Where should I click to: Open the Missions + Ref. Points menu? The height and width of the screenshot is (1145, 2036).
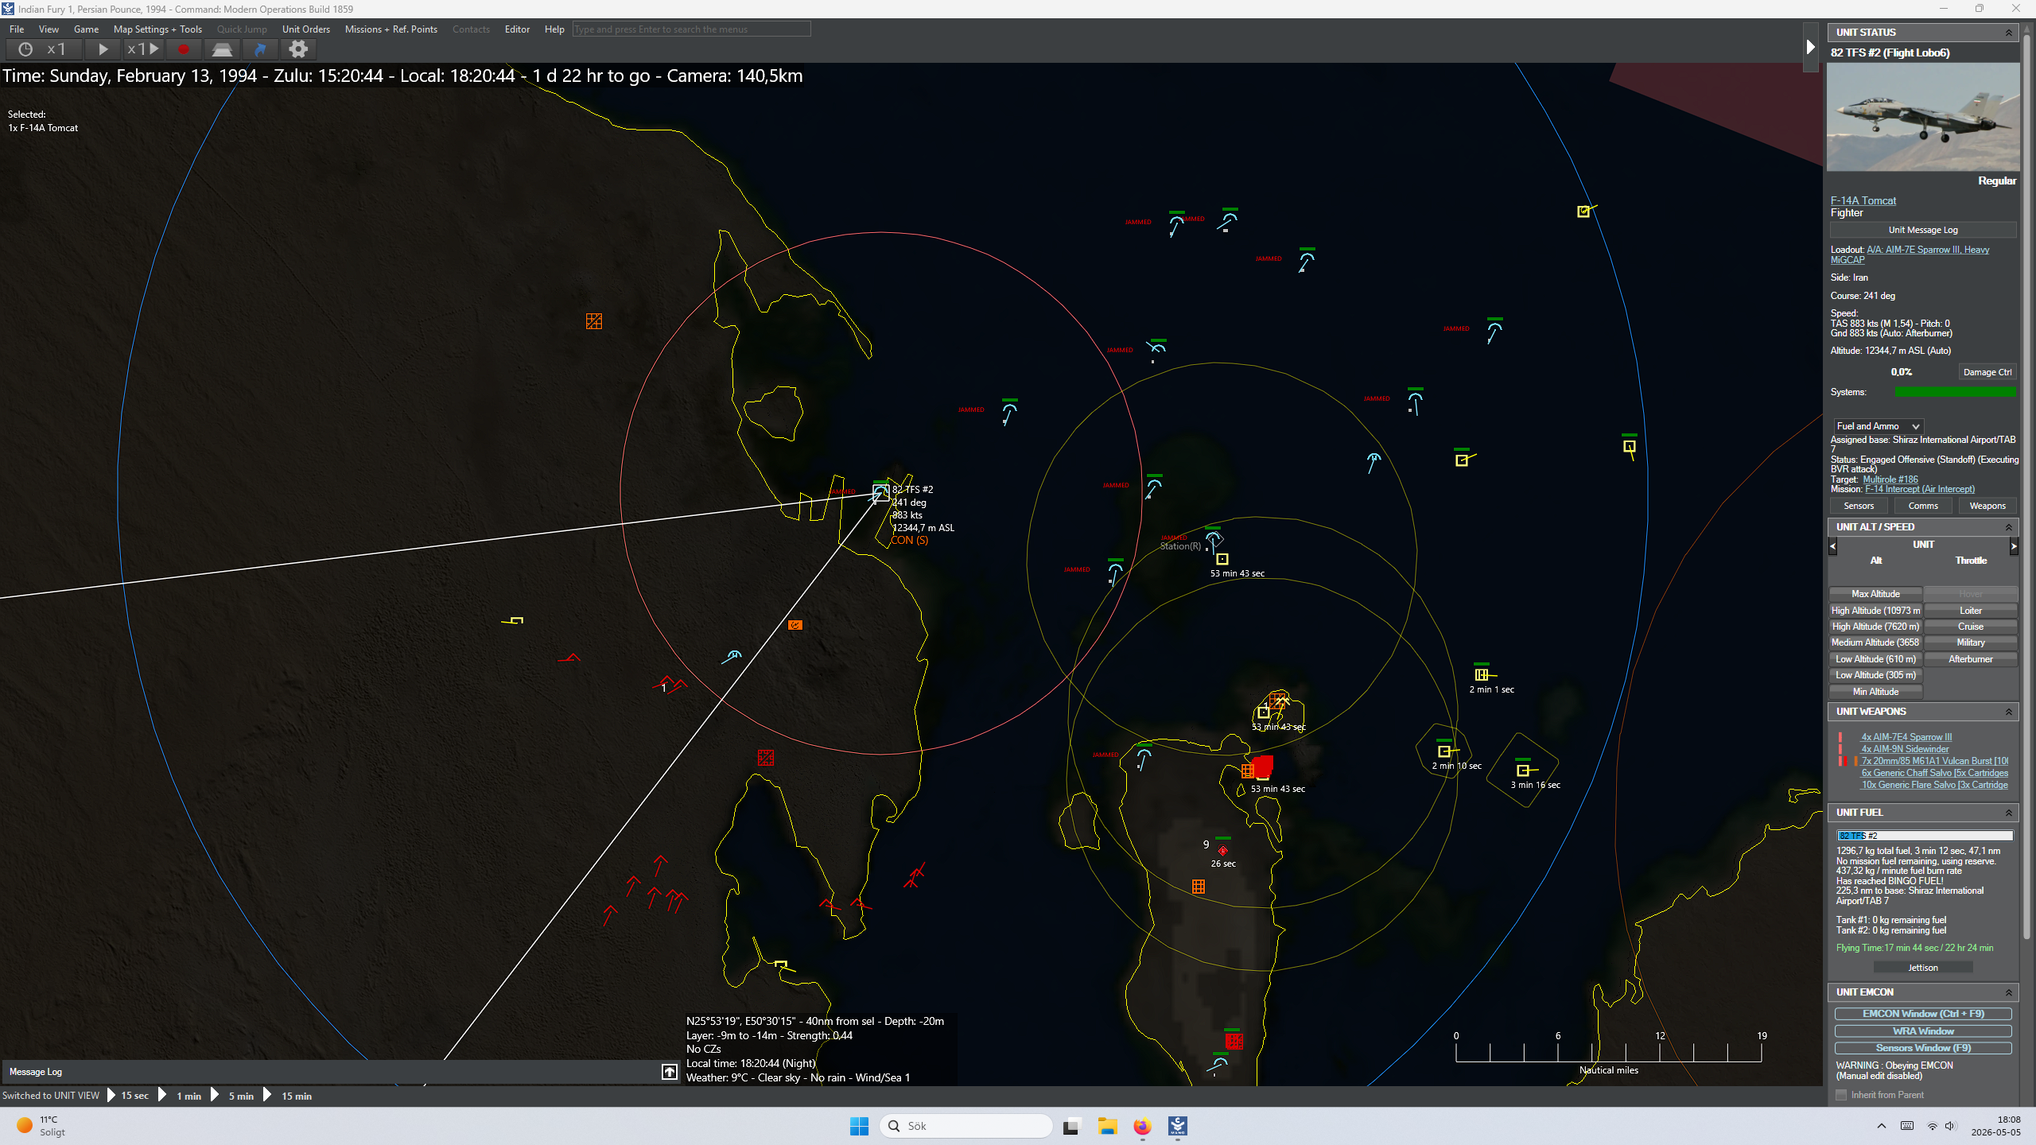(390, 29)
